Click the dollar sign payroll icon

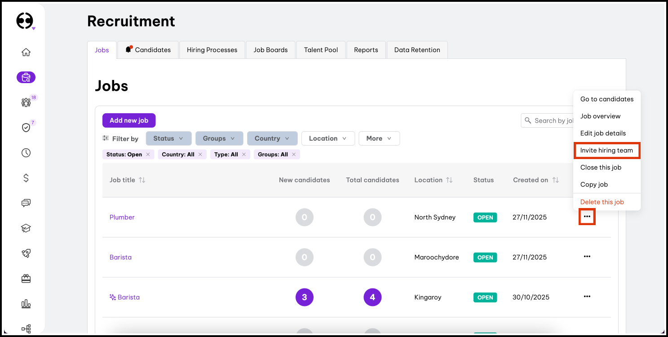point(26,178)
